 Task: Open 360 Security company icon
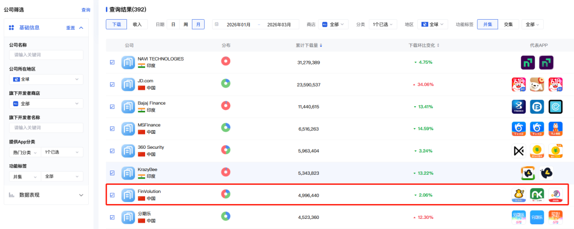pos(129,151)
